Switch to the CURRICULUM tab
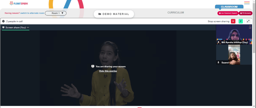 click(x=176, y=12)
